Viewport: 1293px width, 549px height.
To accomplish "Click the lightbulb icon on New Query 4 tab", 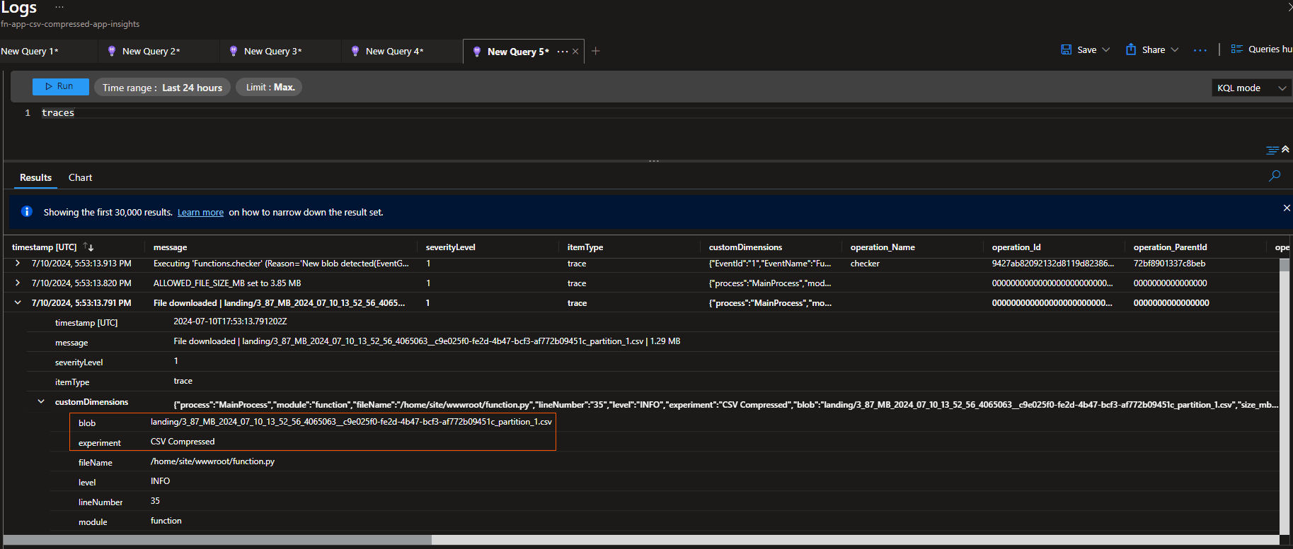I will point(355,51).
